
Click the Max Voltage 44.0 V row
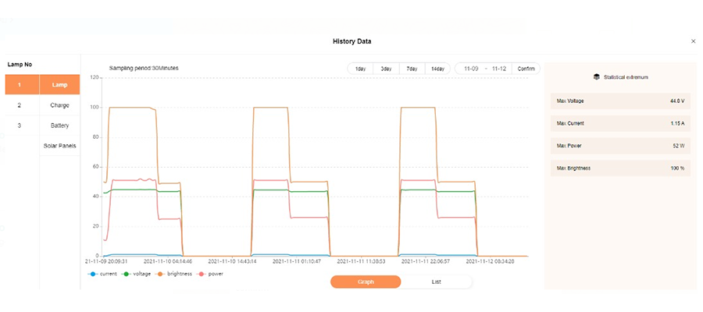[620, 101]
